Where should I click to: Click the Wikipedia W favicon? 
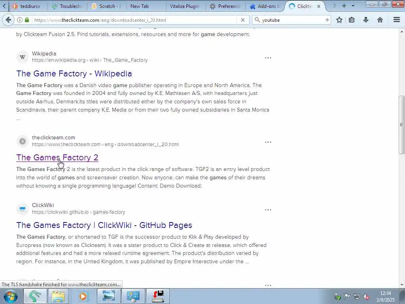coord(23,57)
